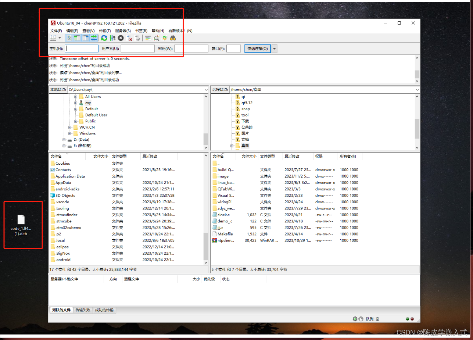Screen dimensions: 473x340
Task: Select the remote 下载 tree folder
Action: point(245,121)
